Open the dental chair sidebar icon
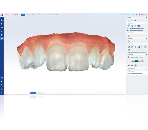The image size is (148, 130). [2, 78]
